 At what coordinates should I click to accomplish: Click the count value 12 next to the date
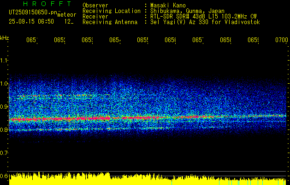click(x=69, y=22)
